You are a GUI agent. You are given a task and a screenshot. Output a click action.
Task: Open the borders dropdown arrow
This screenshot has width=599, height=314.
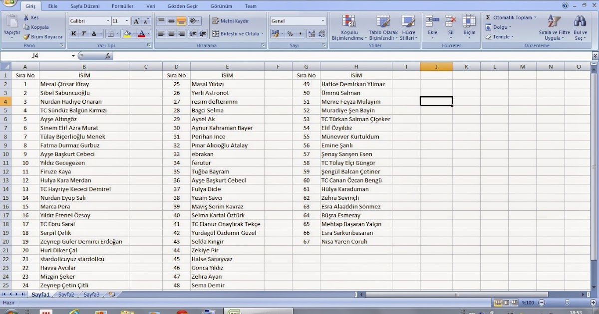pyautogui.click(x=118, y=34)
